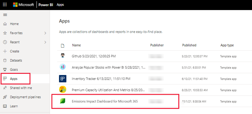Sort list by Published column header
This screenshot has height=114, width=252.
(189, 45)
